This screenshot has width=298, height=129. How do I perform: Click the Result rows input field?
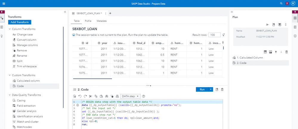pos(214,35)
